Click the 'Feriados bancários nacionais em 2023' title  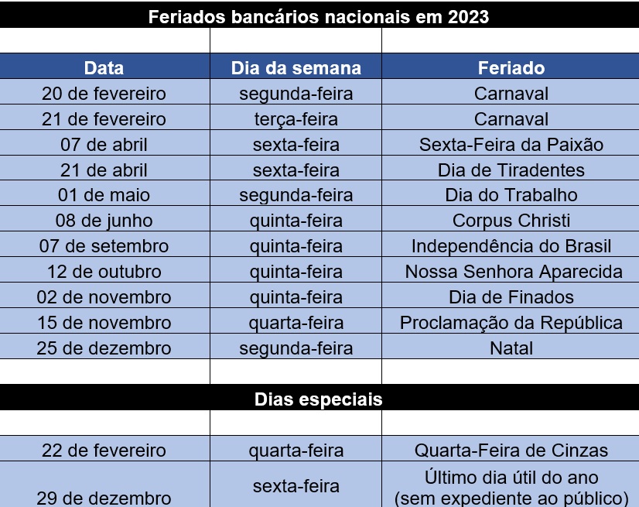319,16
